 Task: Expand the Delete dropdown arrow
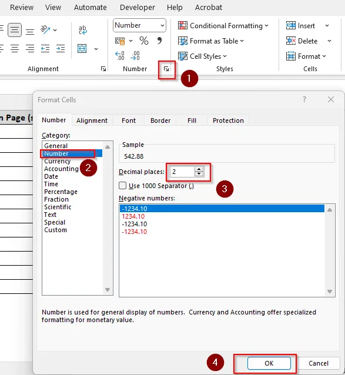pos(330,41)
